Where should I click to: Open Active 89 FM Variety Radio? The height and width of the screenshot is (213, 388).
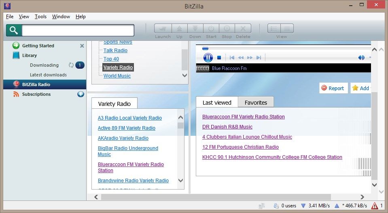click(127, 128)
